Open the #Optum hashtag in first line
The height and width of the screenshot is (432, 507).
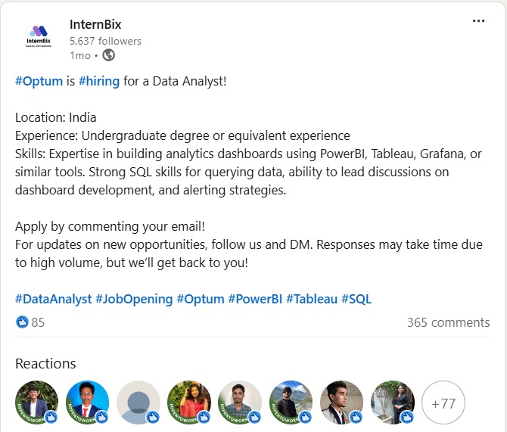pyautogui.click(x=39, y=81)
